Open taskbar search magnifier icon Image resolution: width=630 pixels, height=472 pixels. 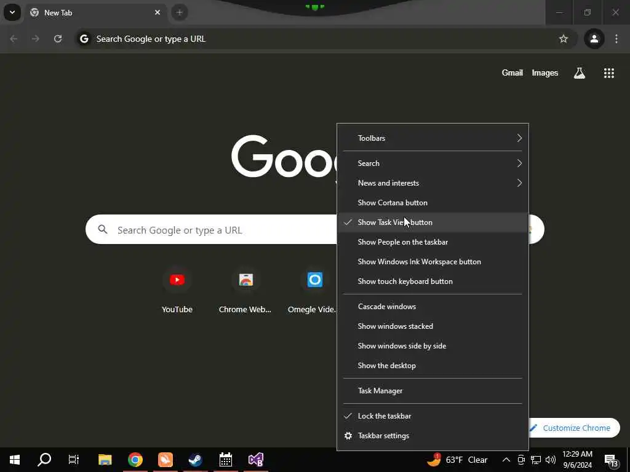44,460
